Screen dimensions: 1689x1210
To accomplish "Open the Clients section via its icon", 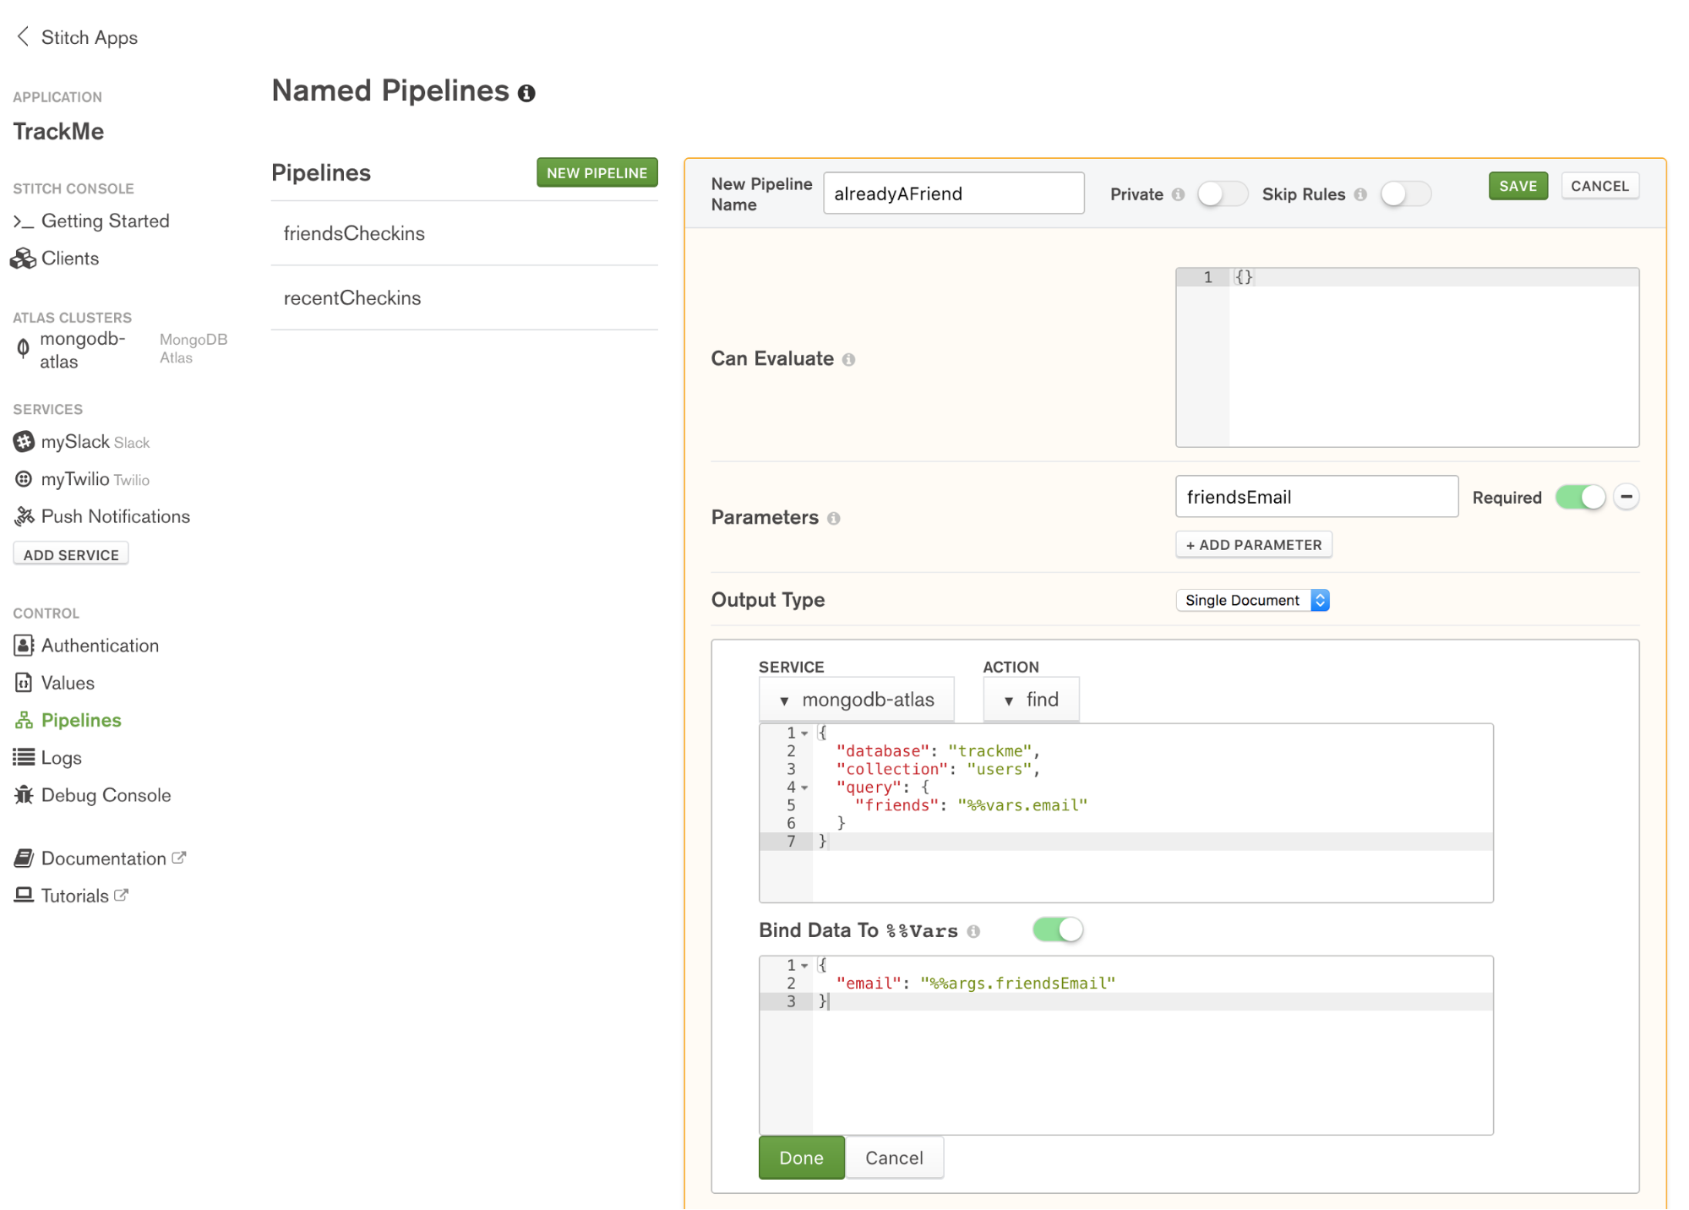I will (23, 258).
